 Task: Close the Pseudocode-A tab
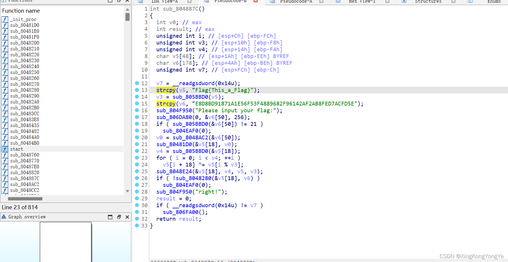321,1
